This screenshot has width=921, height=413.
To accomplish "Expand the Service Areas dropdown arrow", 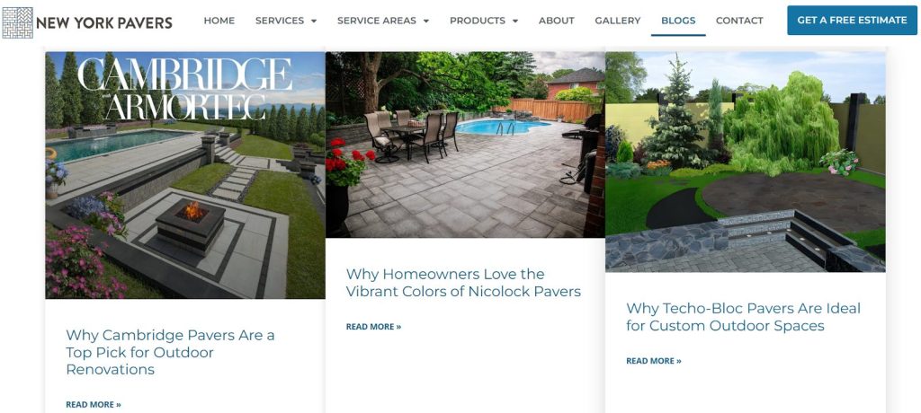I will (x=425, y=22).
